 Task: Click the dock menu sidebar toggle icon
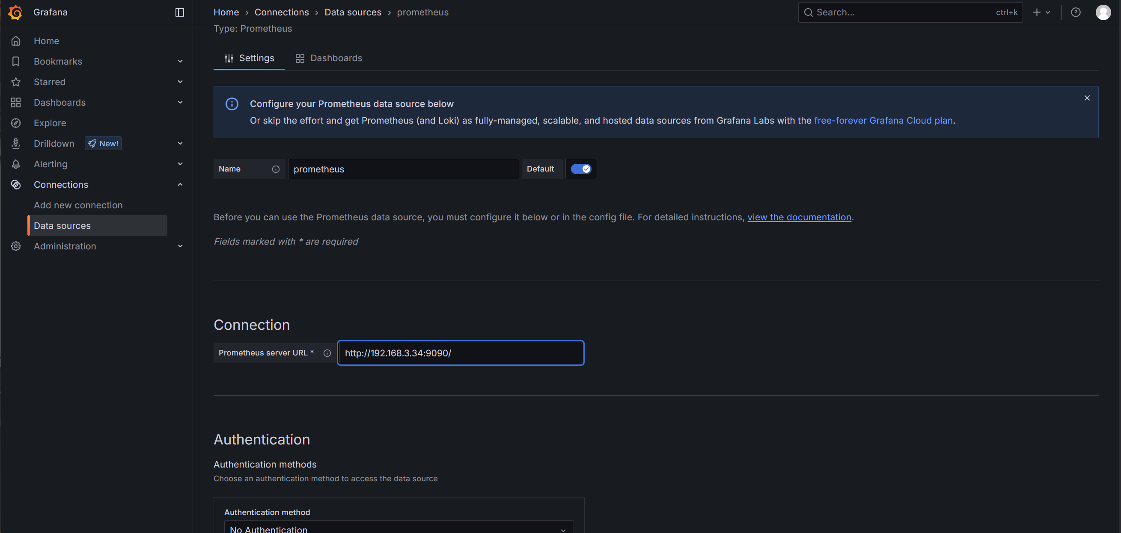[x=179, y=12]
